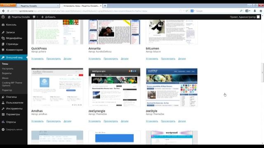264x148 pixels.
Task: Install the zeeSynergie theme
Action: (x=94, y=121)
